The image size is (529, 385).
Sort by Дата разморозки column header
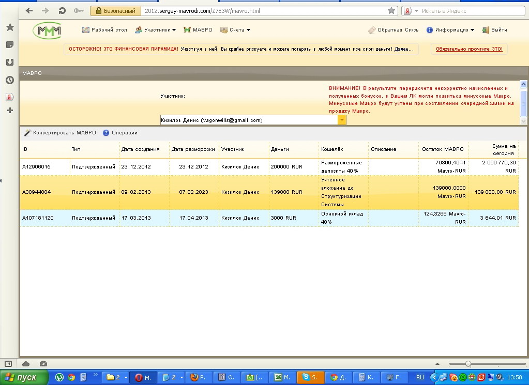click(x=193, y=149)
